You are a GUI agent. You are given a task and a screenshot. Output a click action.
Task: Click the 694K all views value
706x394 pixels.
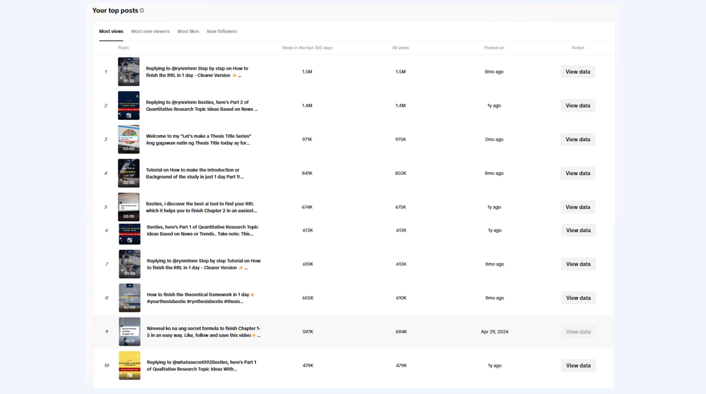(x=401, y=331)
